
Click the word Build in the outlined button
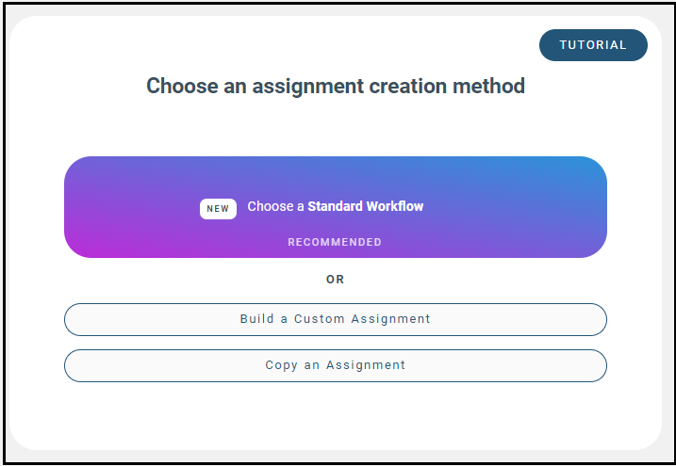pyautogui.click(x=257, y=319)
